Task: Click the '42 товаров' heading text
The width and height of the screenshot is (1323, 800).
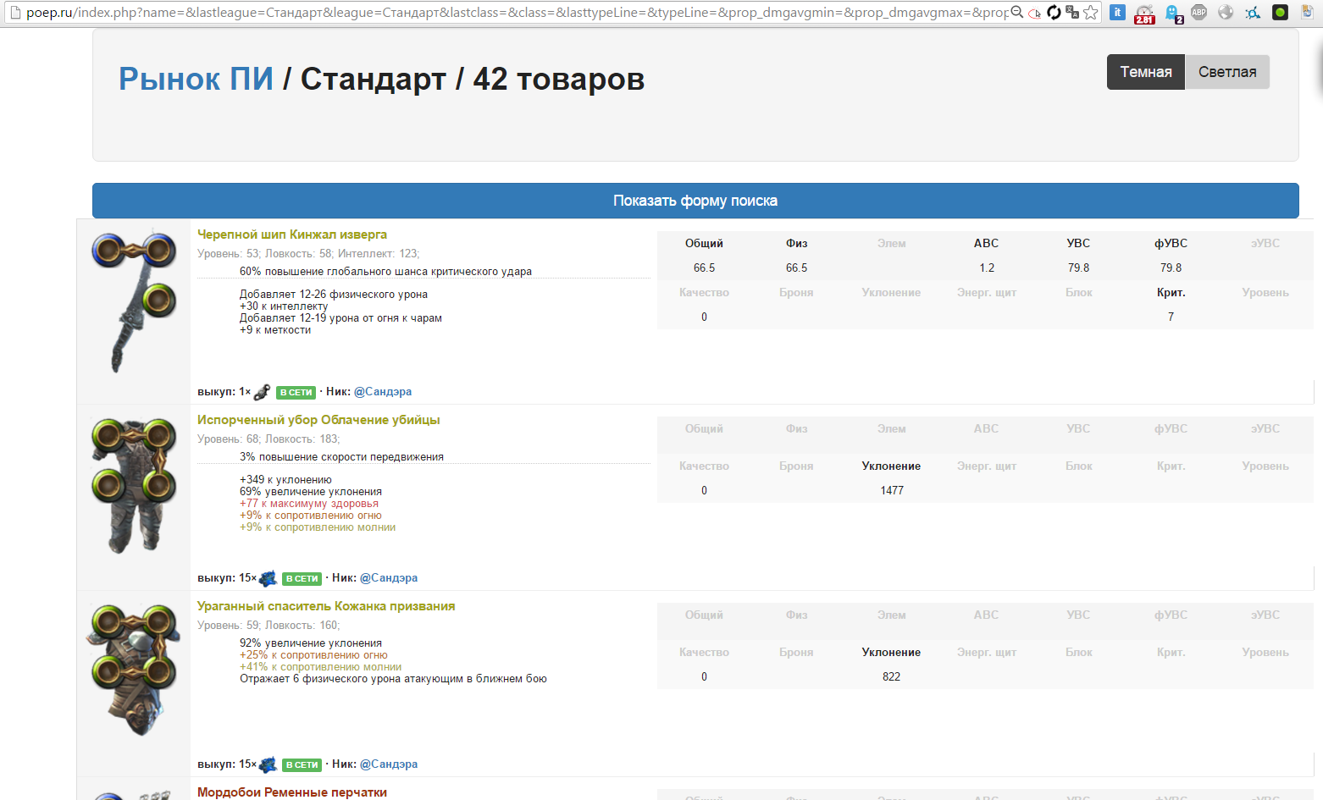Action: tap(559, 79)
